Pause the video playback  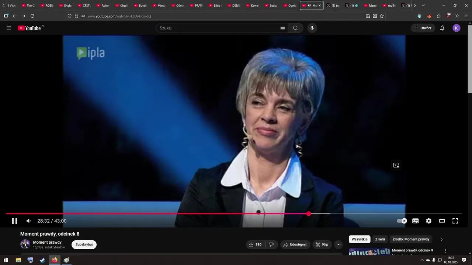[14, 221]
